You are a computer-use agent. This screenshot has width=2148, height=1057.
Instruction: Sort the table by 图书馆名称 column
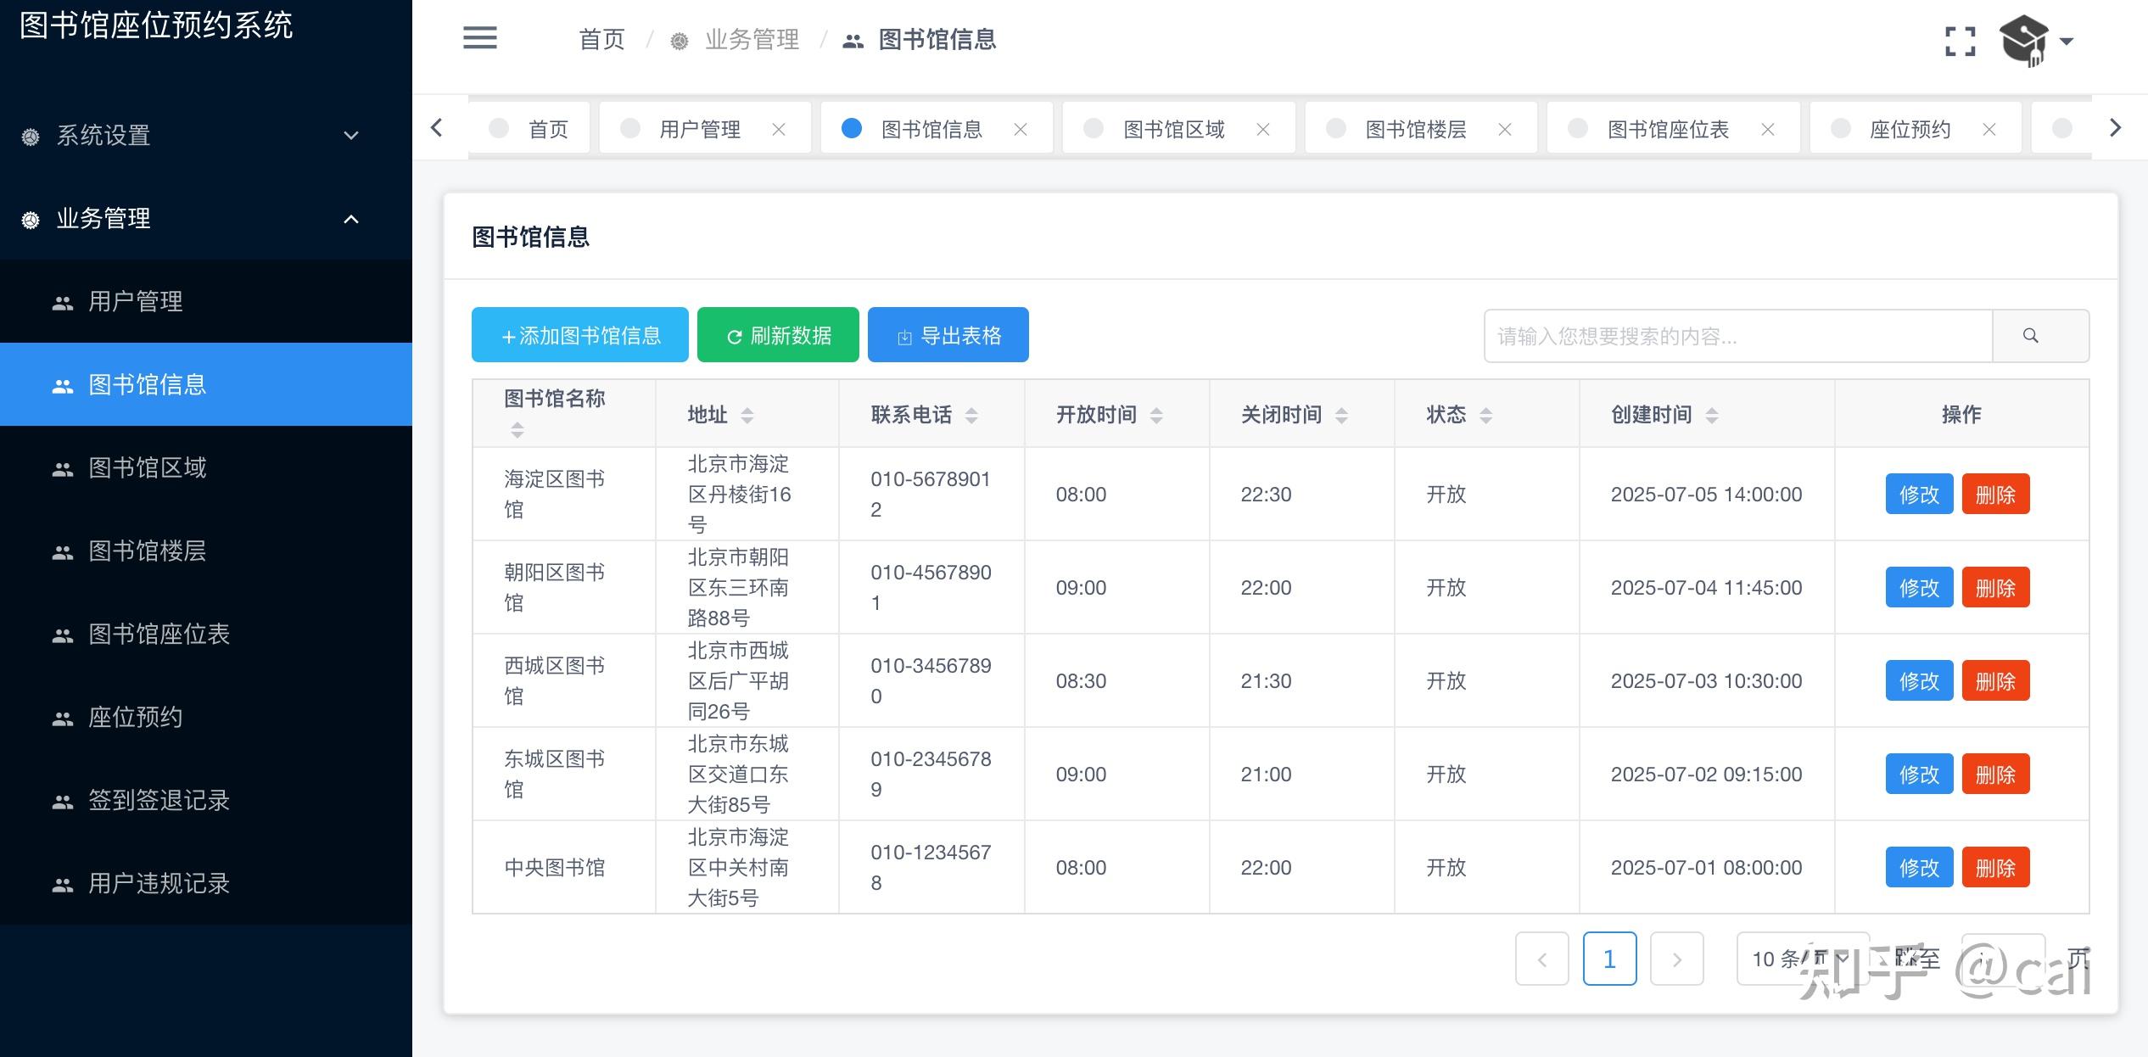pos(517,431)
